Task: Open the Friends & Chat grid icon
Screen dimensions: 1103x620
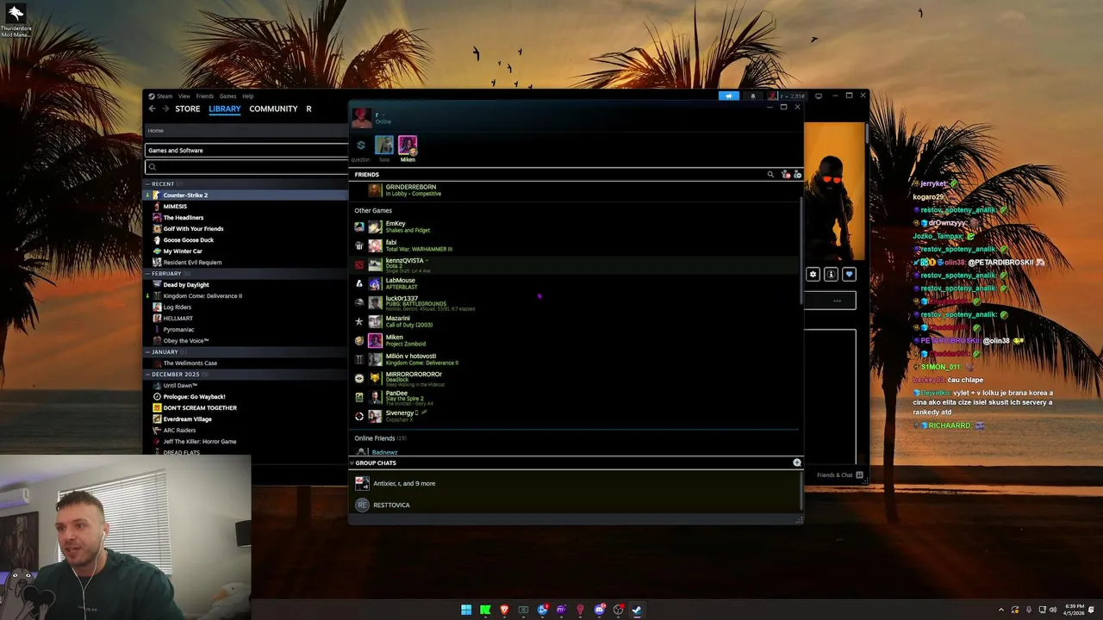Action: (x=859, y=474)
